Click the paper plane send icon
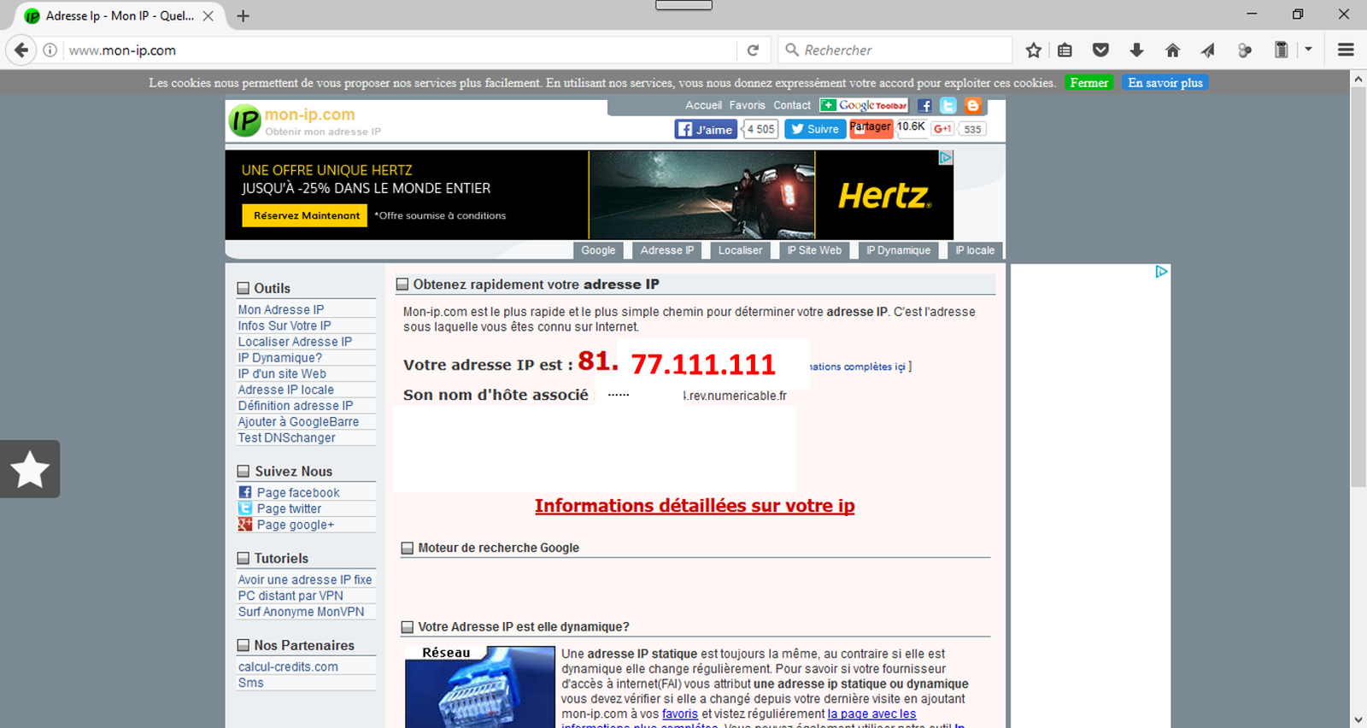Image resolution: width=1367 pixels, height=728 pixels. (x=1208, y=50)
